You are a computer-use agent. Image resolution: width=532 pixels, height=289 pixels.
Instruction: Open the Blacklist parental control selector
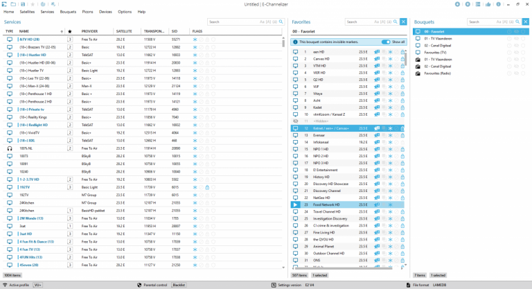pos(179,285)
